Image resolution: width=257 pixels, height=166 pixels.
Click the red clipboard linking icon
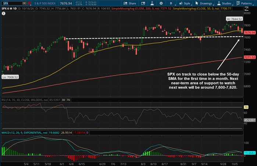click(x=29, y=3)
